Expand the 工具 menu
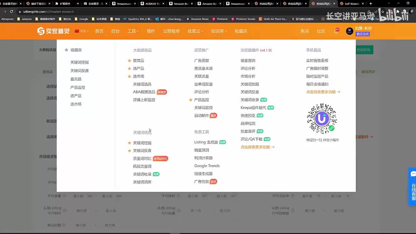Screen dimensions: 416x234 (x=133, y=31)
